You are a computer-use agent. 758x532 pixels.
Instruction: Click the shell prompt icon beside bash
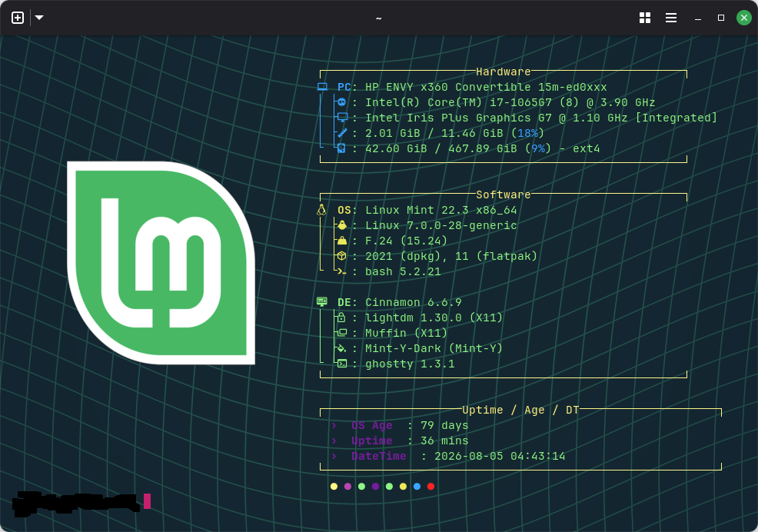pyautogui.click(x=342, y=272)
